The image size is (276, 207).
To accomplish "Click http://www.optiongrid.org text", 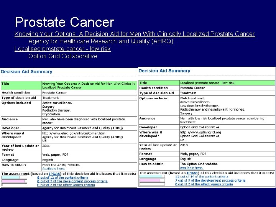I will pyautogui.click(x=200, y=132).
